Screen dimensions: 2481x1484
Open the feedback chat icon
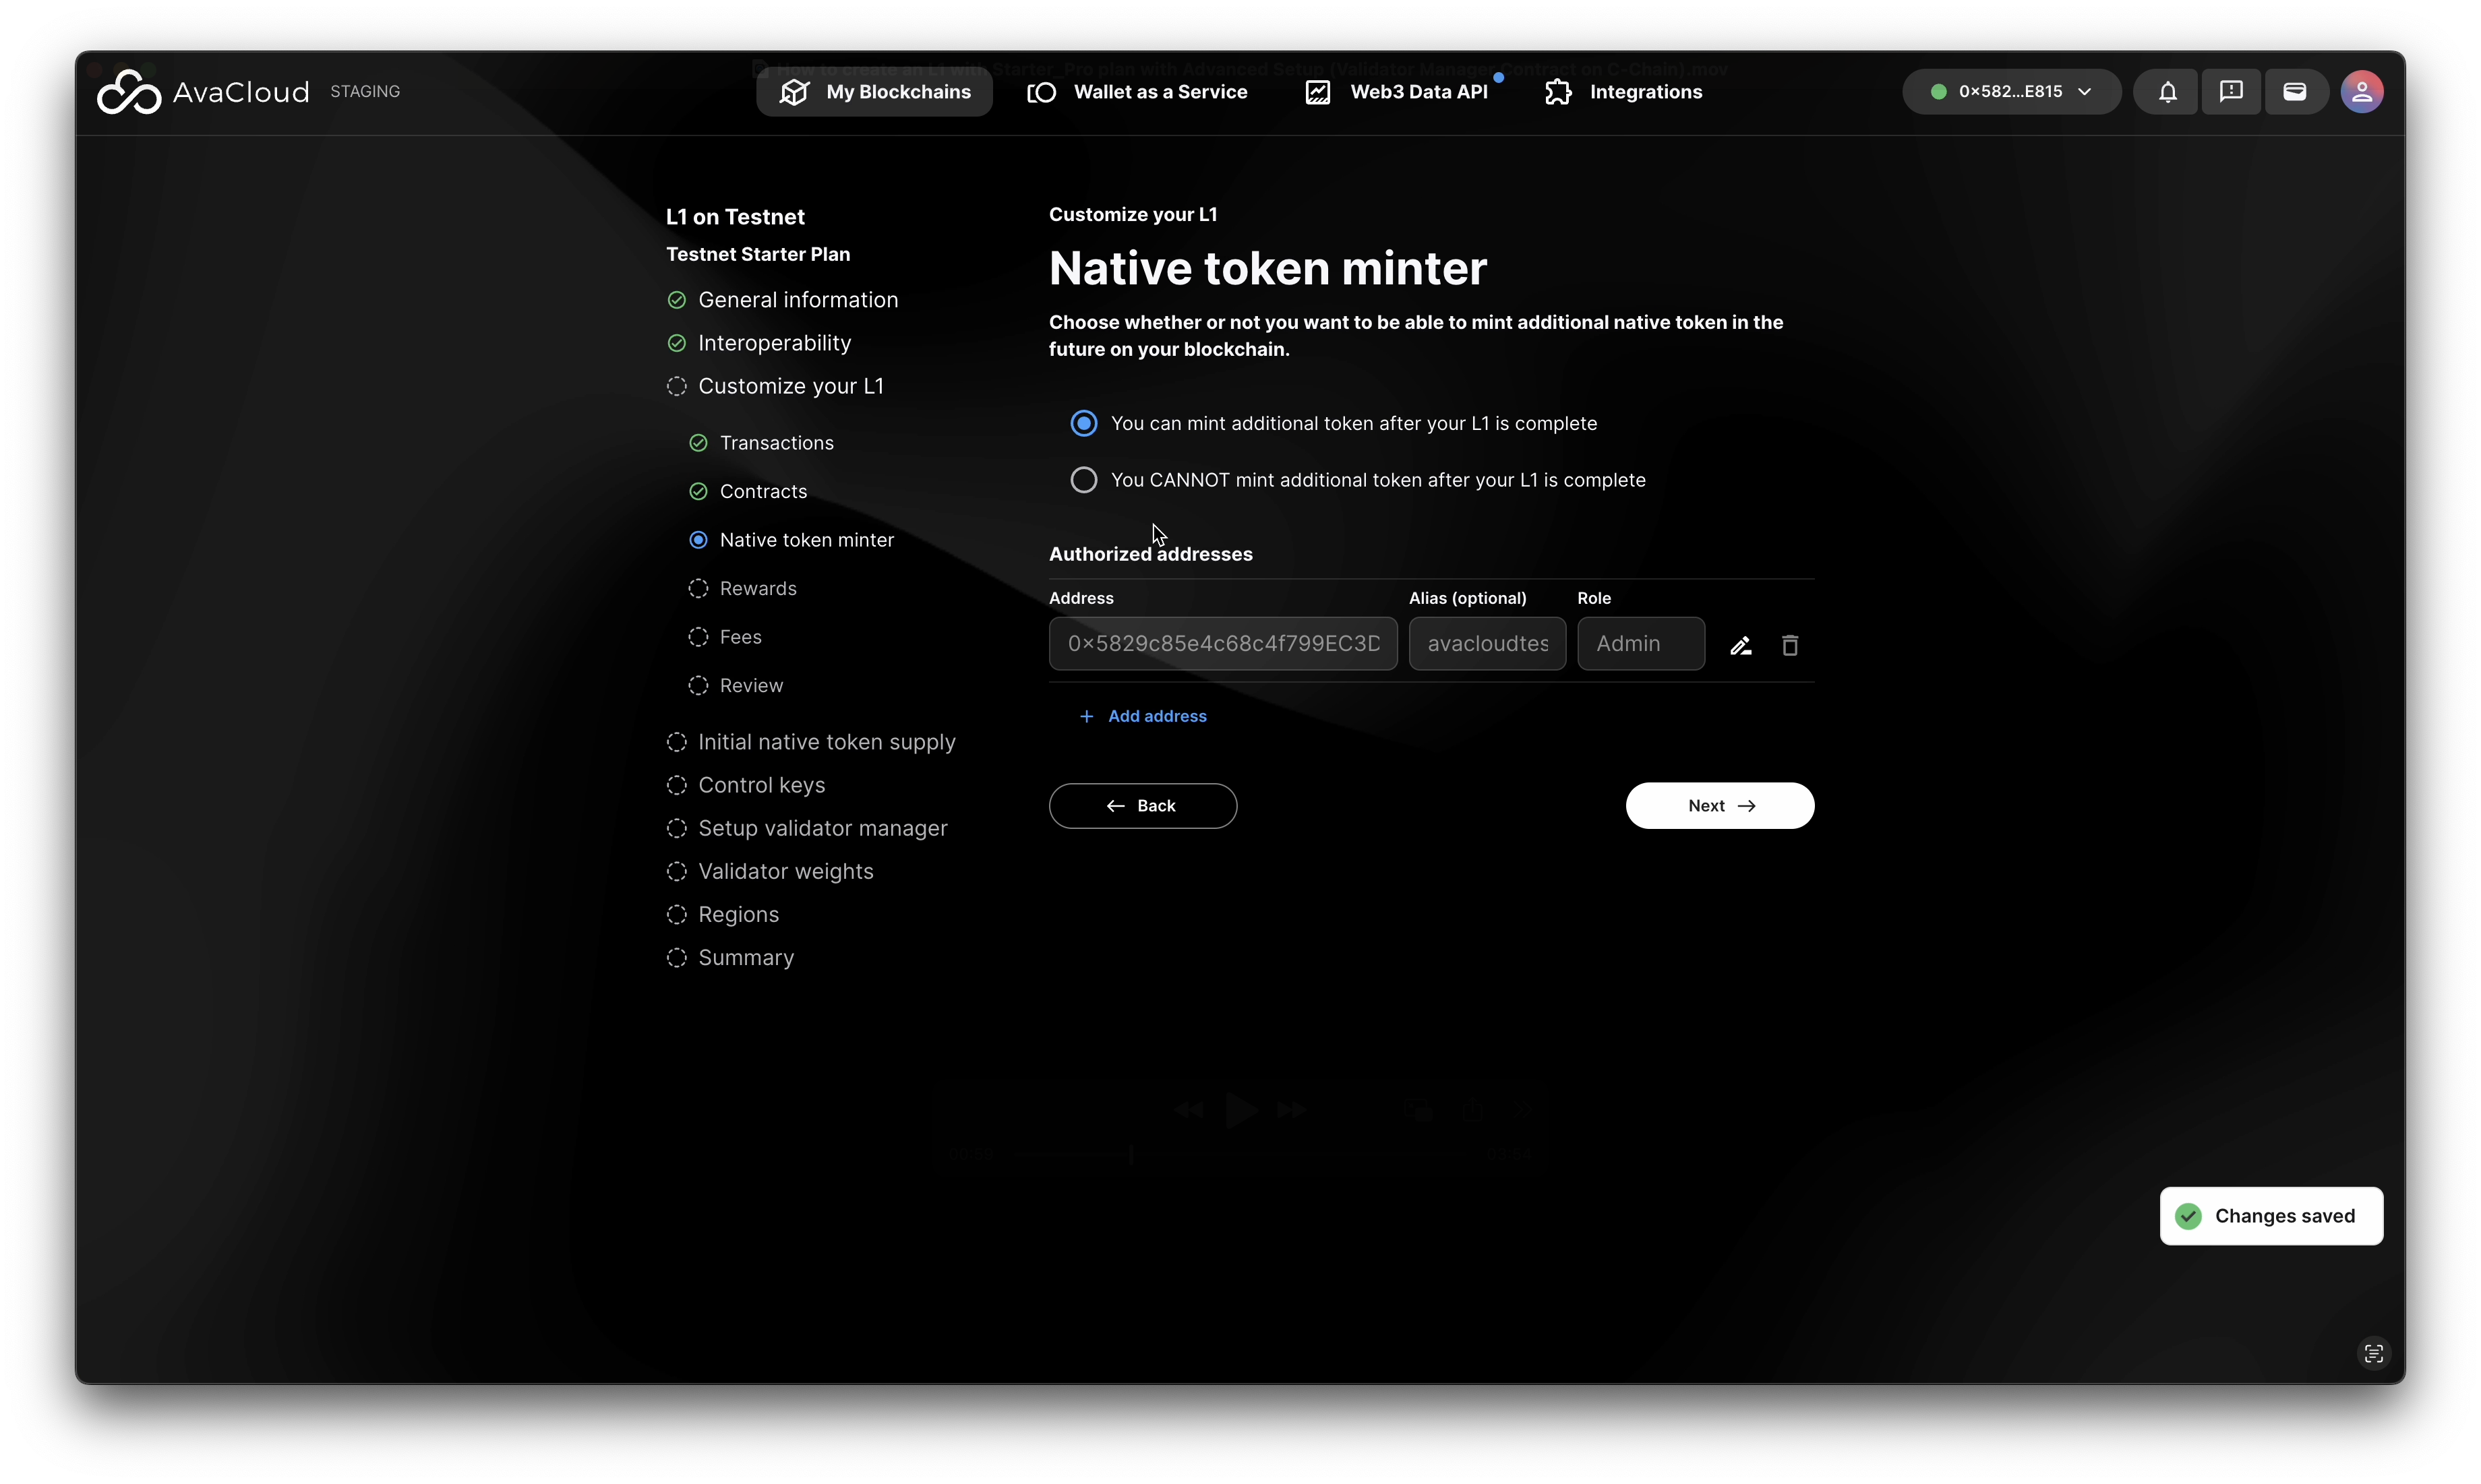tap(2231, 92)
